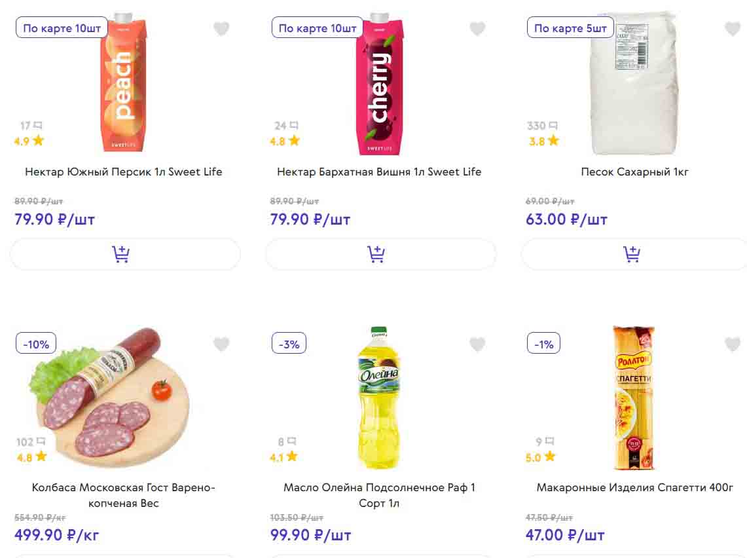Open reviews comment icon for Песок Сахарный

[553, 125]
